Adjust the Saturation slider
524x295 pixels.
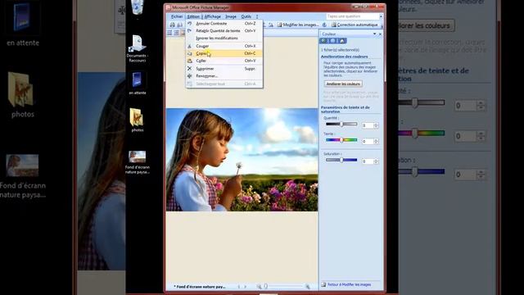[341, 161]
